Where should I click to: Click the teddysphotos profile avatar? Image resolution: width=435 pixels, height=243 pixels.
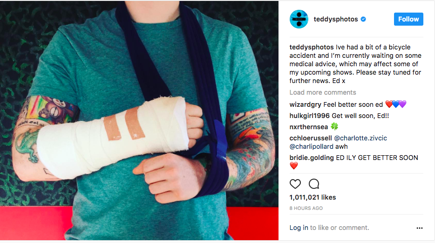[x=299, y=19]
